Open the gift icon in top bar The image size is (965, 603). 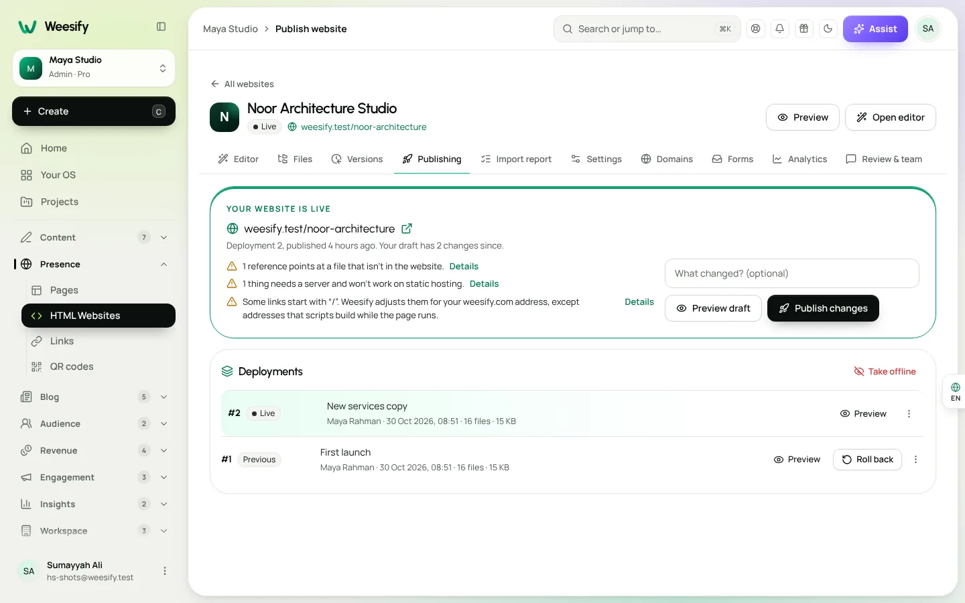tap(803, 29)
